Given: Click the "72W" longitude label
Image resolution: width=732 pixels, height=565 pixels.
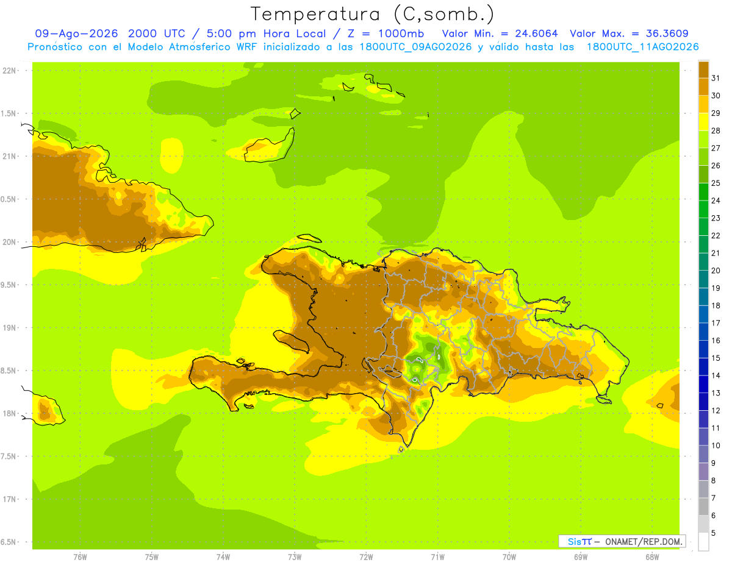Looking at the screenshot, I should pos(366,557).
